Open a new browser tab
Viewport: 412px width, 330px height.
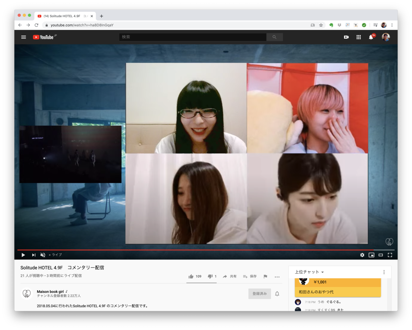(101, 16)
